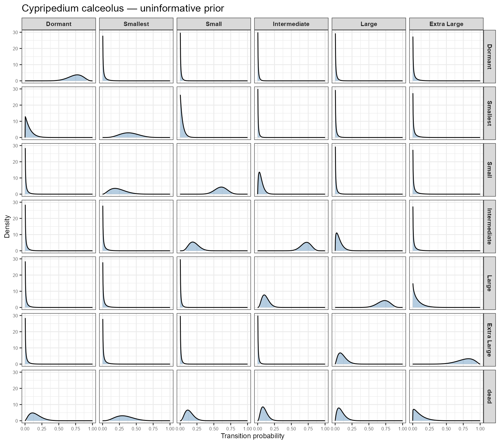This screenshot has width=500, height=444.
Task: Click the Extra Large column label
Action: pyautogui.click(x=446, y=24)
